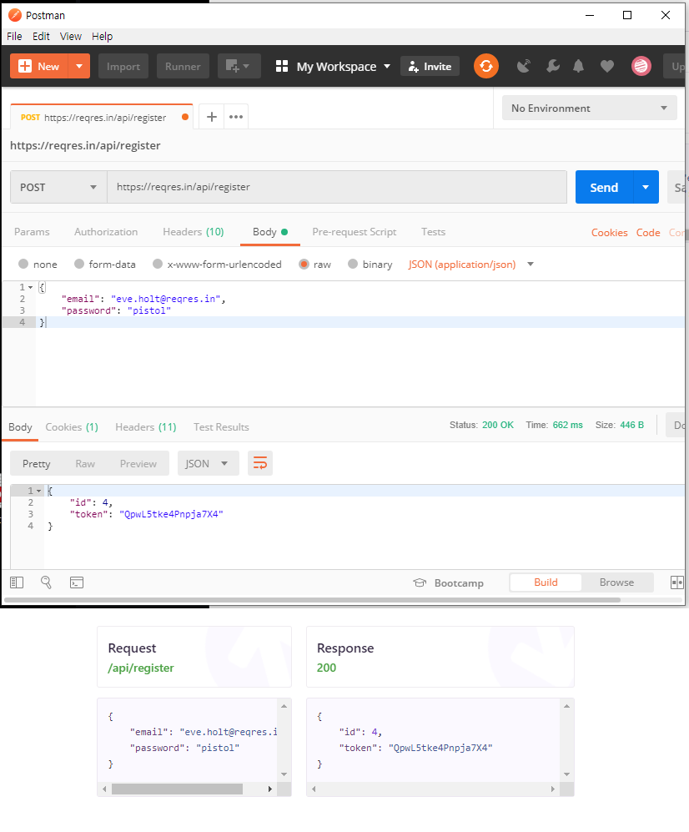Click the New button

tap(39, 66)
